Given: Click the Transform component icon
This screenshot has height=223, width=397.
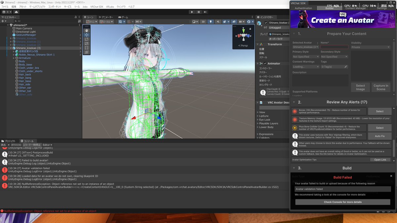Looking at the screenshot, I should pyautogui.click(x=261, y=44).
